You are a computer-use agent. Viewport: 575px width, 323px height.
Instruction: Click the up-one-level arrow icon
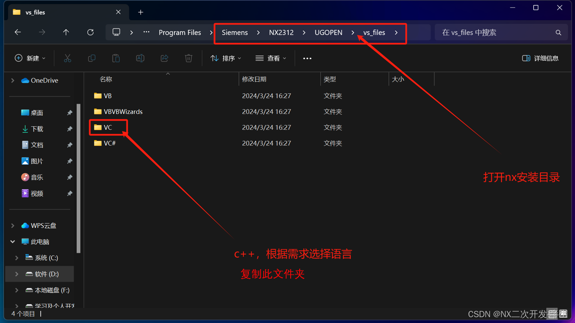point(66,32)
